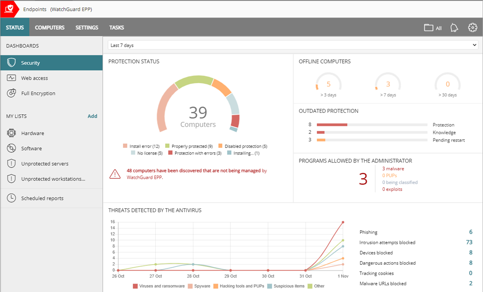483x292 pixels.
Task: Click Add next to MY LISTS
Action: [92, 116]
